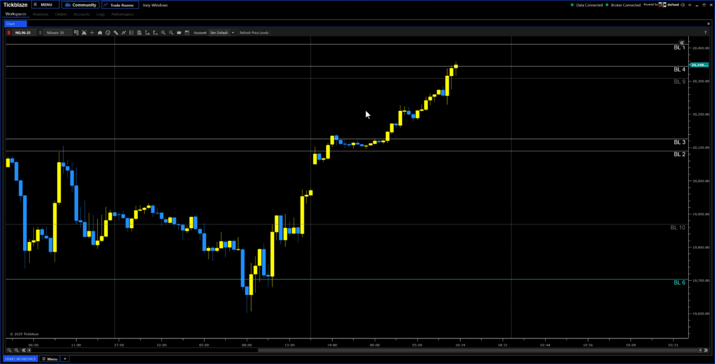Click the clock session icon in toolbar
715x364 pixels.
tap(108, 32)
